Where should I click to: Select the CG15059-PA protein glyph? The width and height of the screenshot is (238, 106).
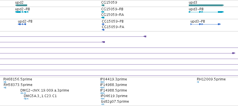[103, 30]
